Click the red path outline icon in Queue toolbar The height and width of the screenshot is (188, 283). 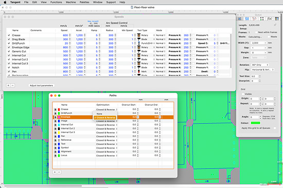254,18
